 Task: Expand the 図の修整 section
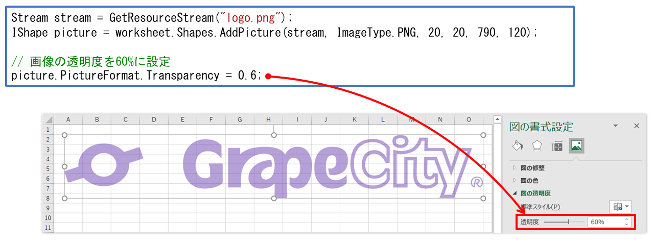tap(514, 168)
